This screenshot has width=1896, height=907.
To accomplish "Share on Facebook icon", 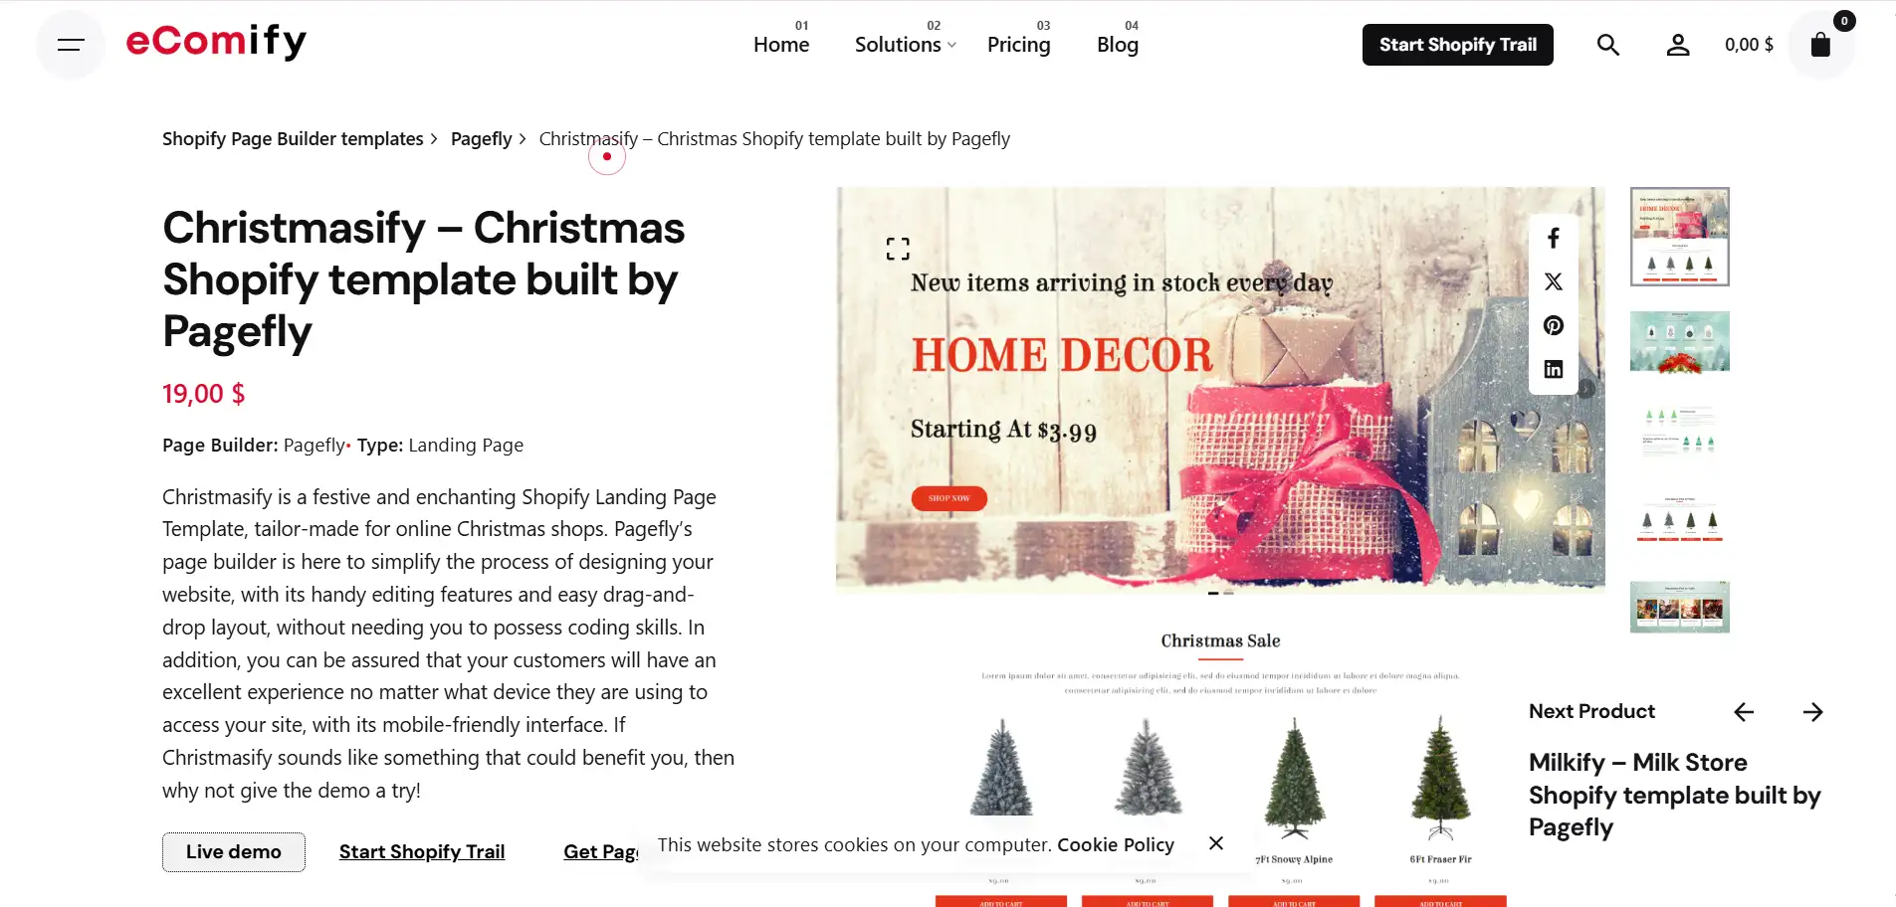I will (x=1554, y=238).
